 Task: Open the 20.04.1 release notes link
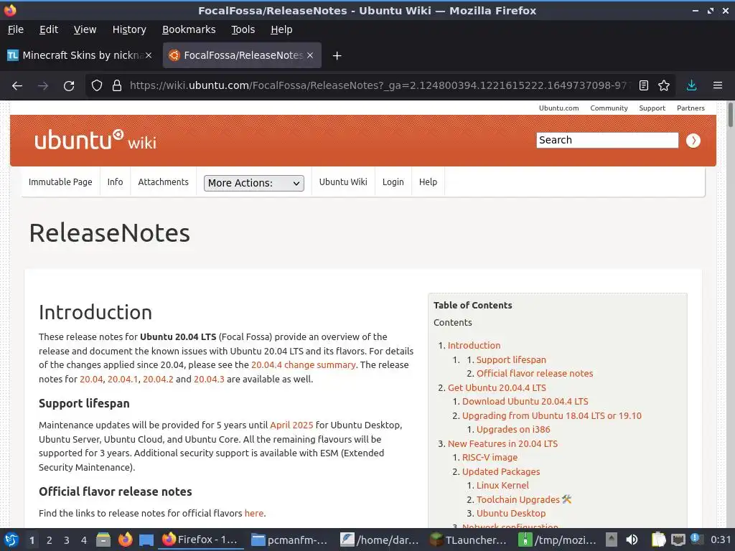(x=122, y=379)
